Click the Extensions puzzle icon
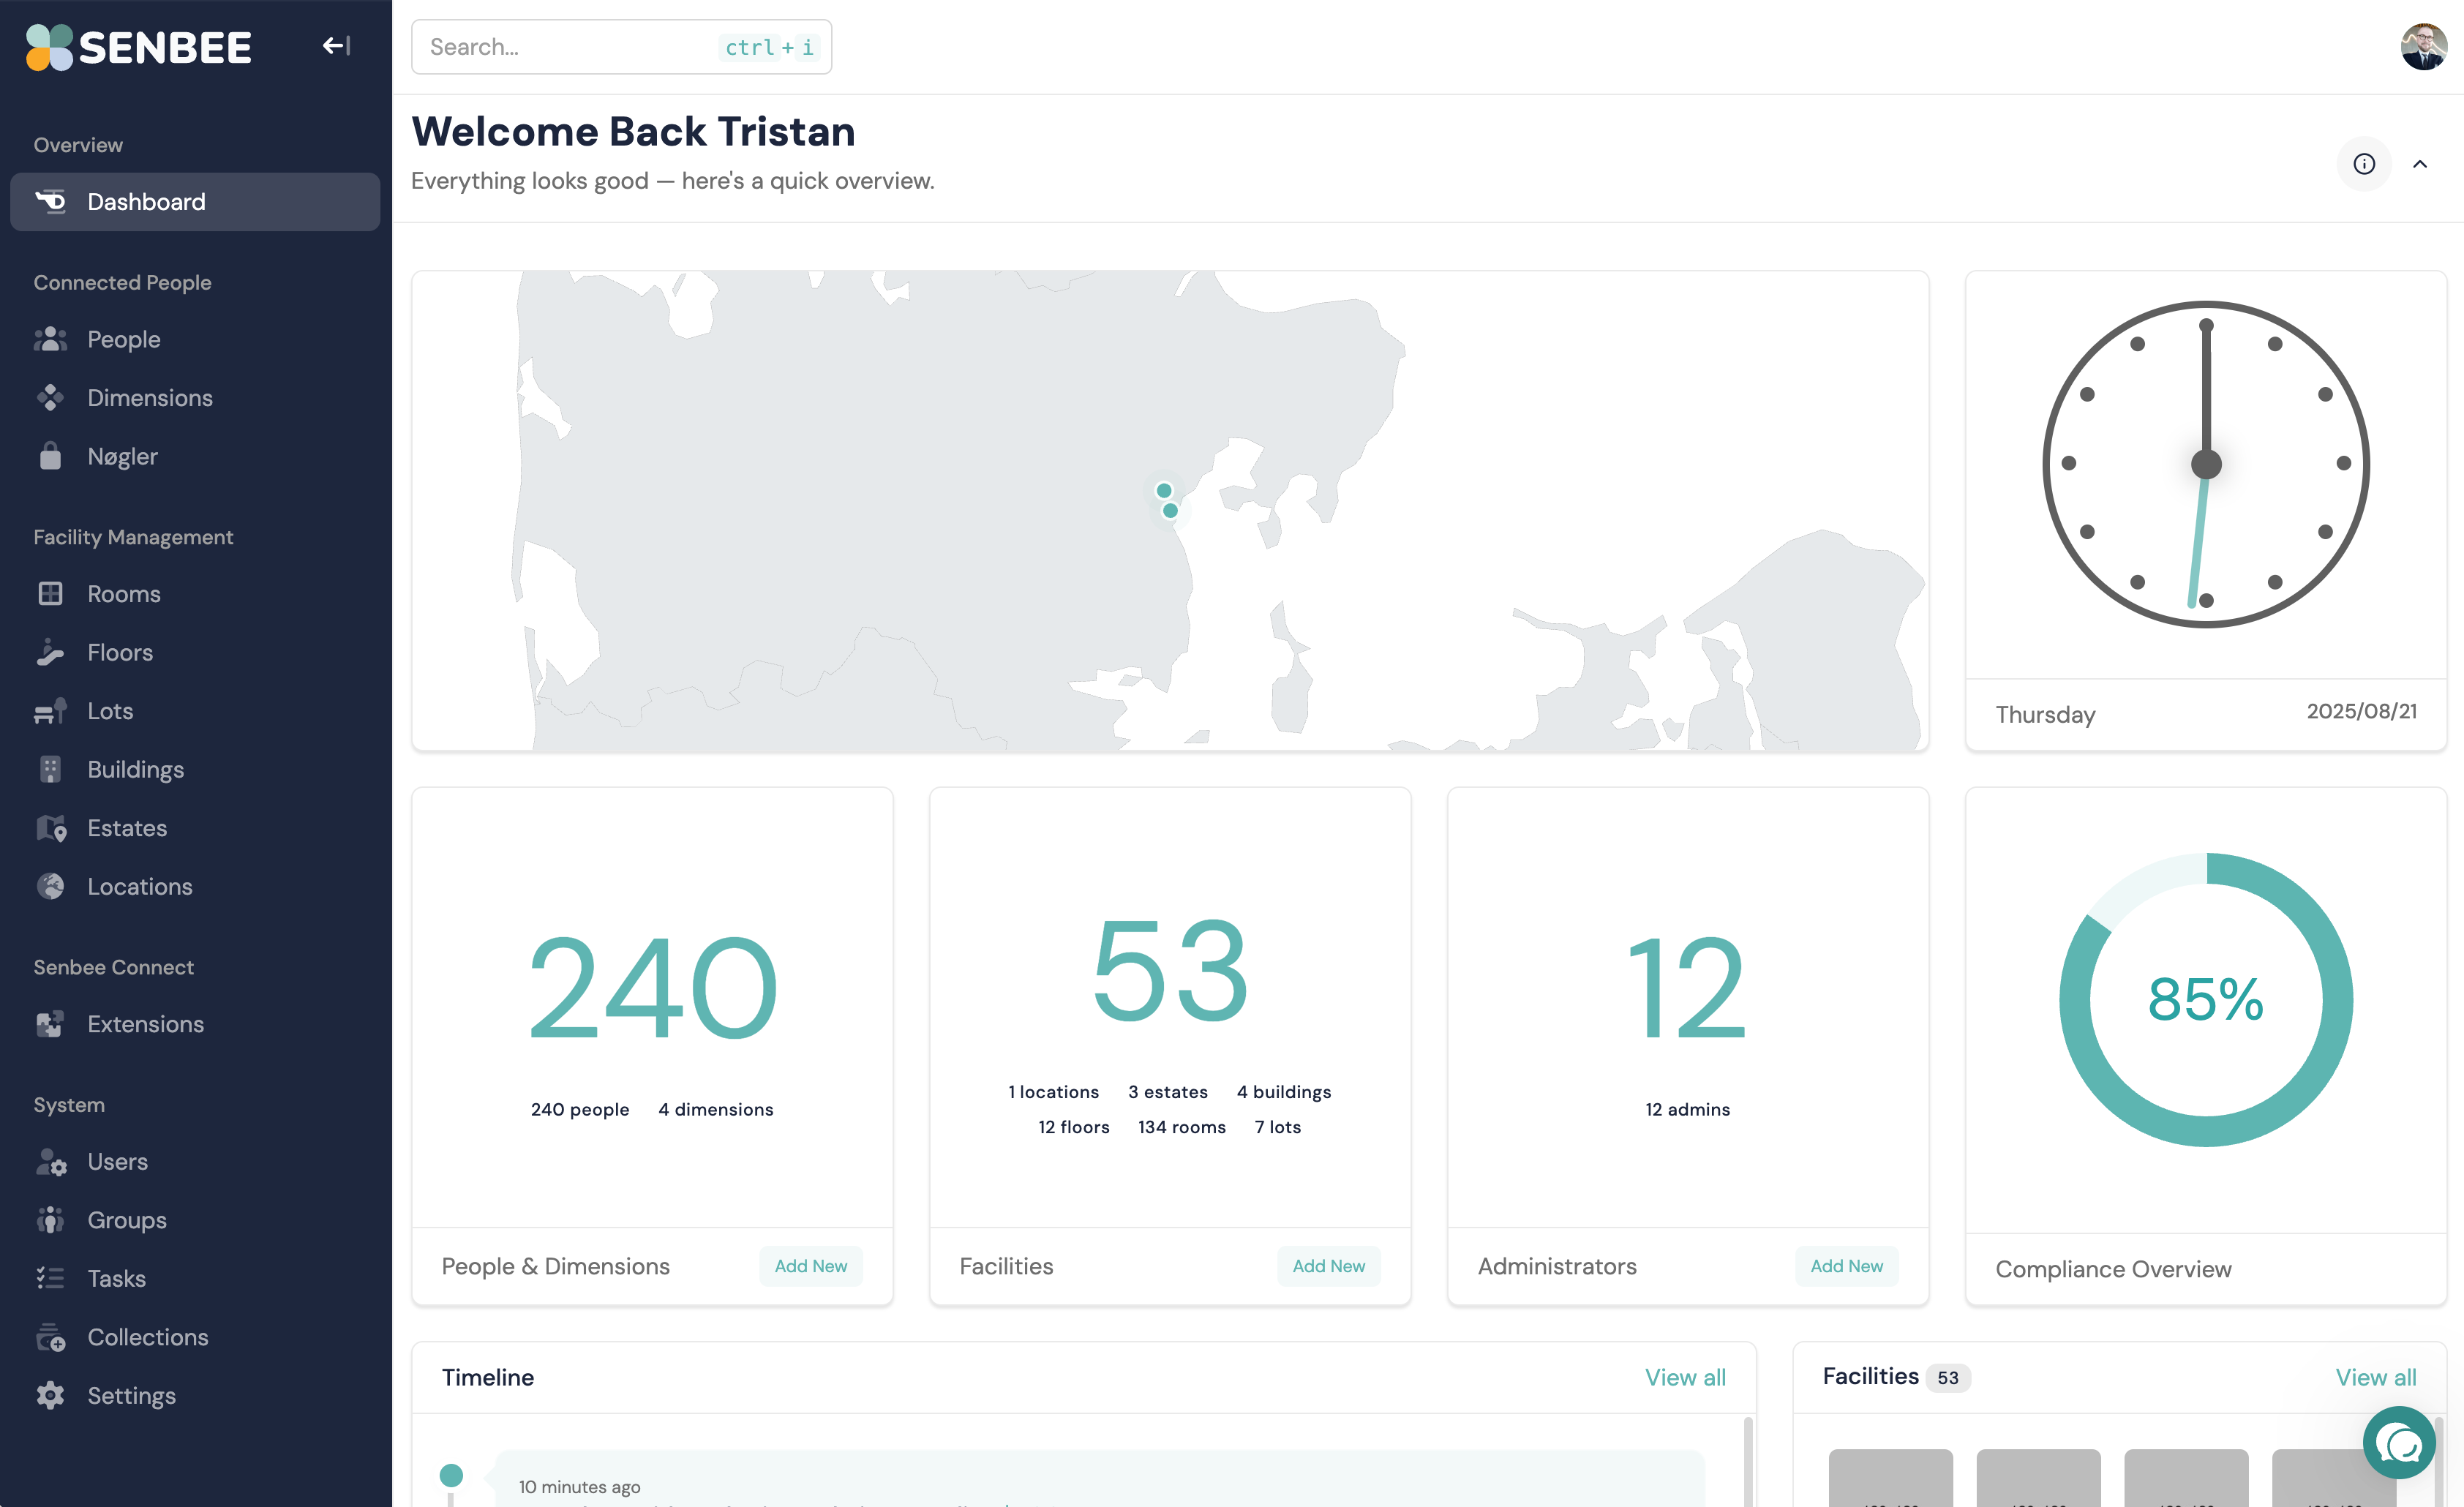Image resolution: width=2464 pixels, height=1507 pixels. pos(50,1024)
